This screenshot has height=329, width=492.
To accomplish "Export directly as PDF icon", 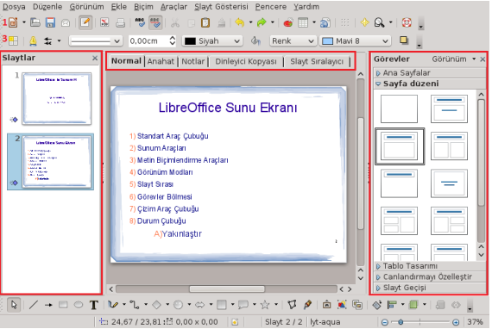I will point(104,22).
